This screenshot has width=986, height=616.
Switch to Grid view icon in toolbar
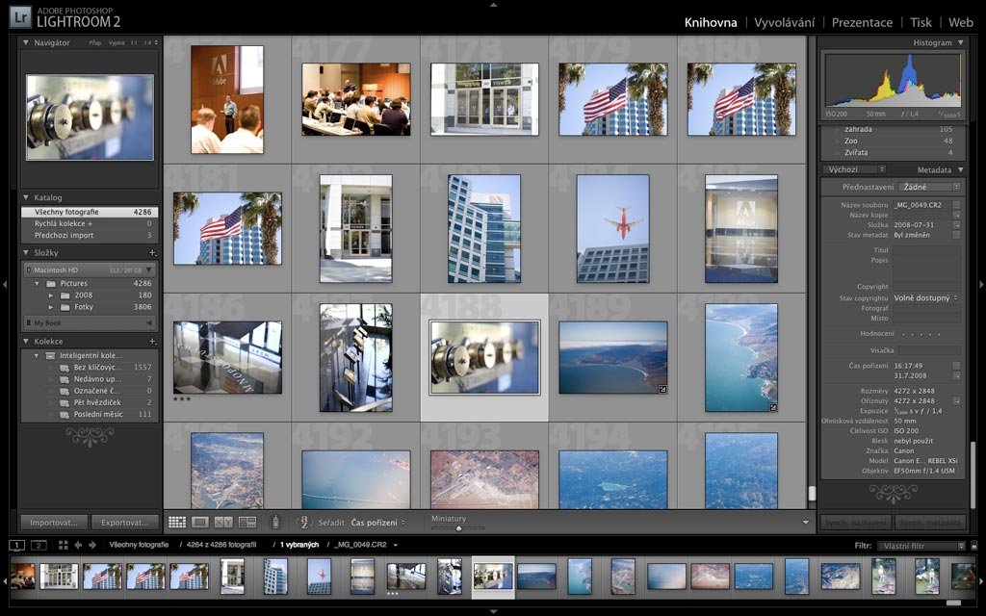[177, 523]
